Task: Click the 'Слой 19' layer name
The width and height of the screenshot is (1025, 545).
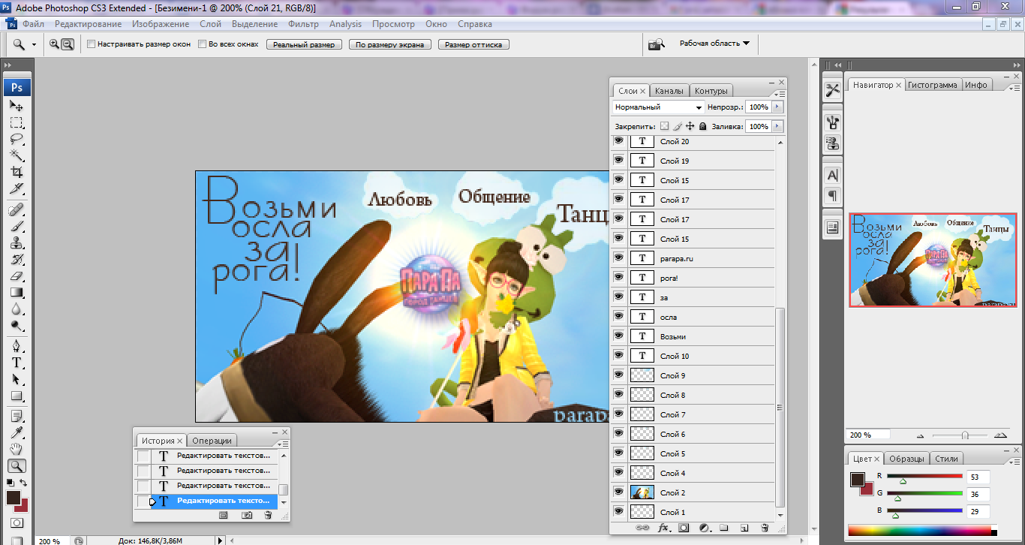Action: [x=675, y=161]
